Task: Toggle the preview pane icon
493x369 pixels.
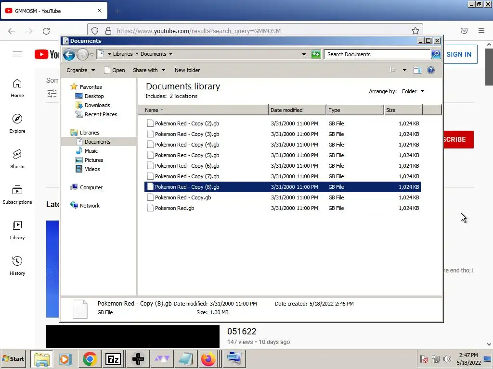Action: pyautogui.click(x=417, y=70)
